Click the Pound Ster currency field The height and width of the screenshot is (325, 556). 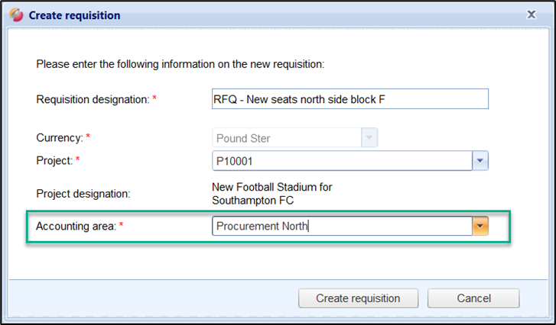[287, 138]
